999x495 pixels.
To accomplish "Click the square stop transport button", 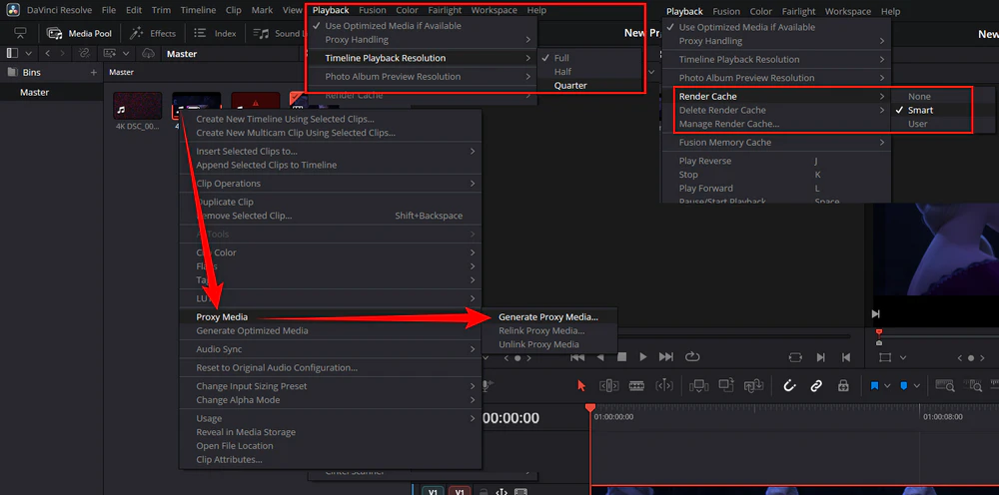I will click(x=622, y=357).
